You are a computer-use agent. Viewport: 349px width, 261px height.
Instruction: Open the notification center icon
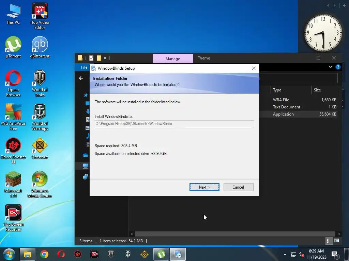click(335, 254)
